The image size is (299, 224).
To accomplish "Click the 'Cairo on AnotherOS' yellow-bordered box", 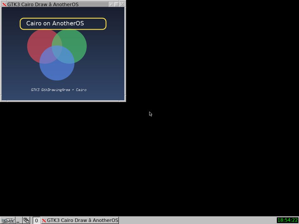I will coord(63,24).
